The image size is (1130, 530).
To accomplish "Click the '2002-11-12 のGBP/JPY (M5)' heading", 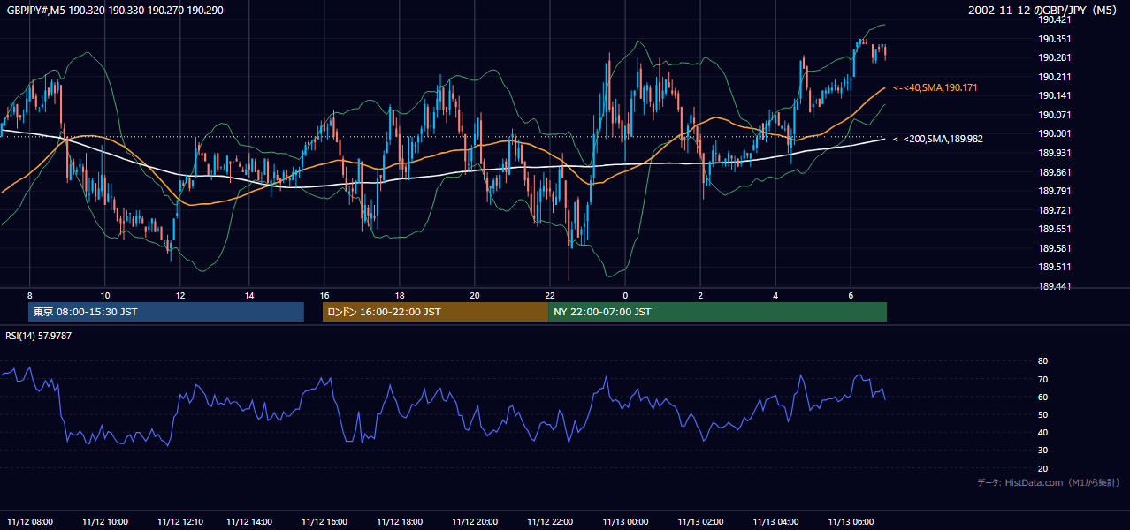I will (x=1044, y=11).
